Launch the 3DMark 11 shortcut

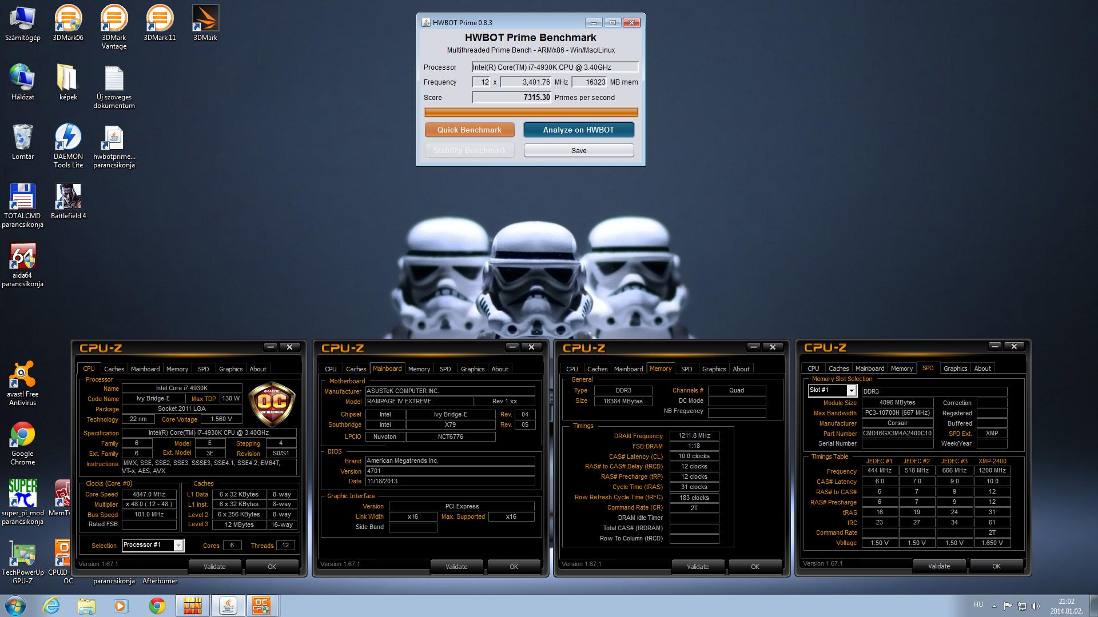(x=160, y=23)
